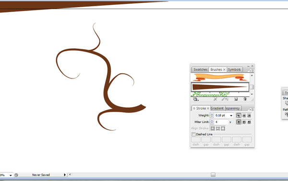Click inside the Weight value field

[221, 115]
